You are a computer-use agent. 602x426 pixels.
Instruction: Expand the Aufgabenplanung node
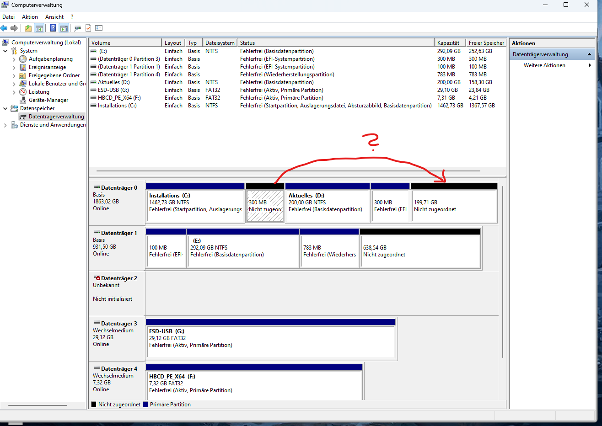tap(14, 59)
